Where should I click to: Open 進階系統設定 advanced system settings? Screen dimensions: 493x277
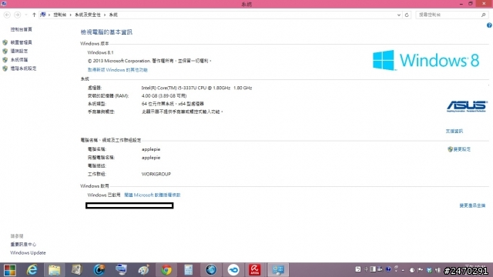coord(23,68)
